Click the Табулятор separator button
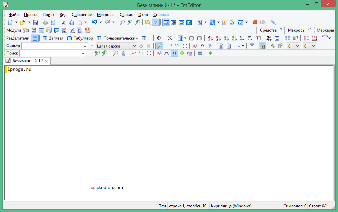Screen dimensions: 338x212 click(x=80, y=38)
